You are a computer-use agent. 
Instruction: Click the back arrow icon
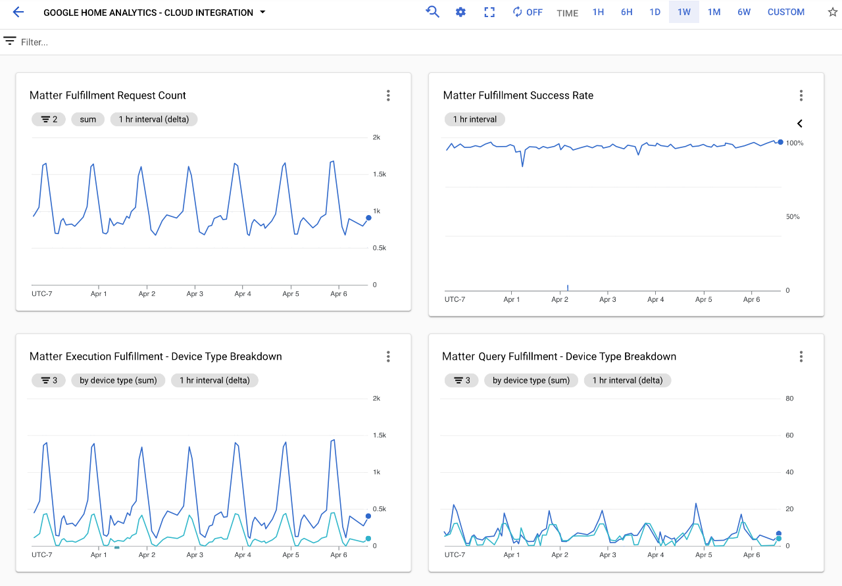click(18, 12)
